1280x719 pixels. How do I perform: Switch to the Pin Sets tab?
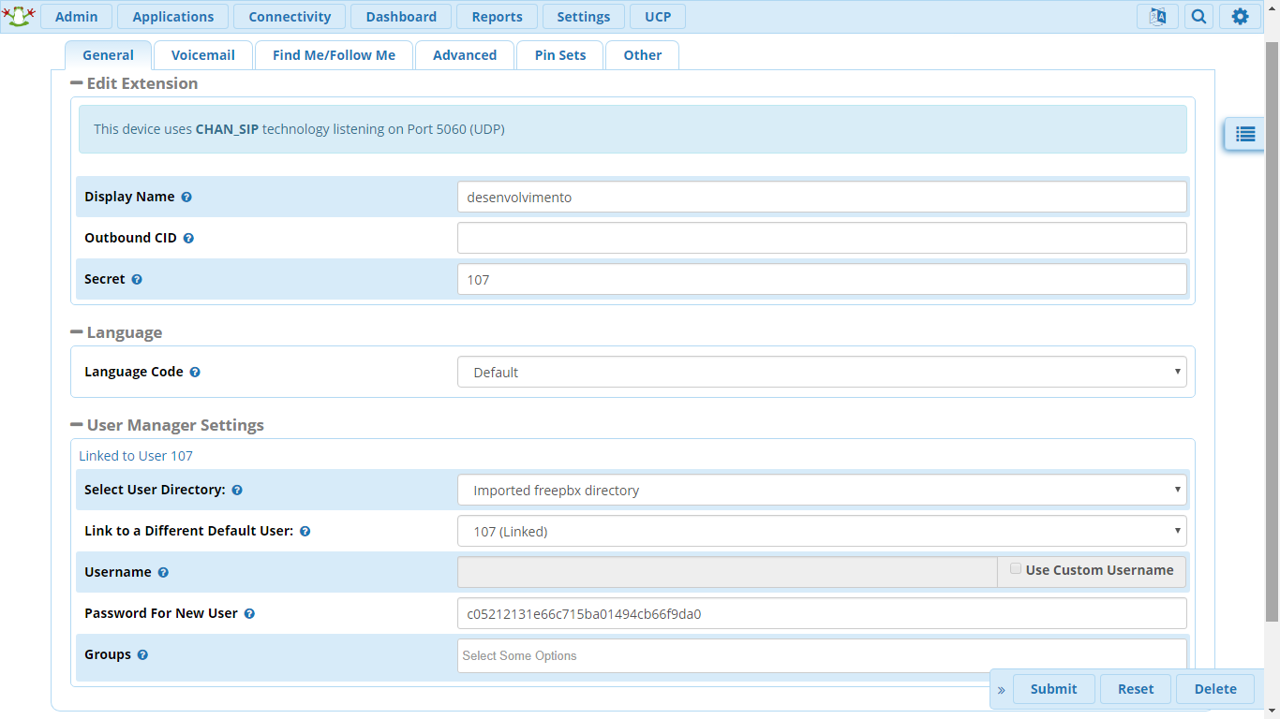click(560, 54)
